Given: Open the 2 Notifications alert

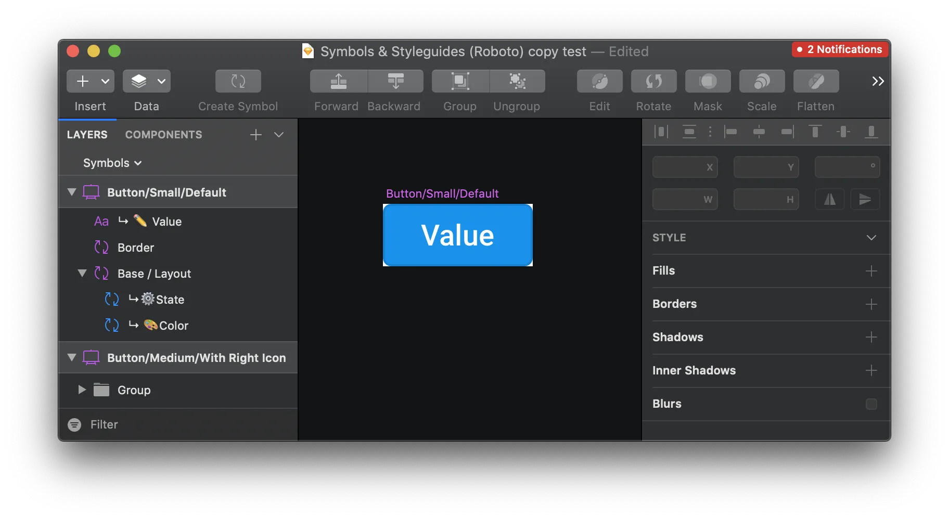Looking at the screenshot, I should click(x=839, y=49).
